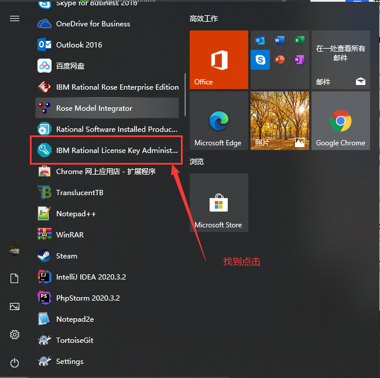
Task: Open the 照片 photos tile
Action: [280, 121]
